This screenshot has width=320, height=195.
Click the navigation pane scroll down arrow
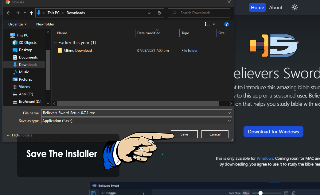click(x=48, y=104)
